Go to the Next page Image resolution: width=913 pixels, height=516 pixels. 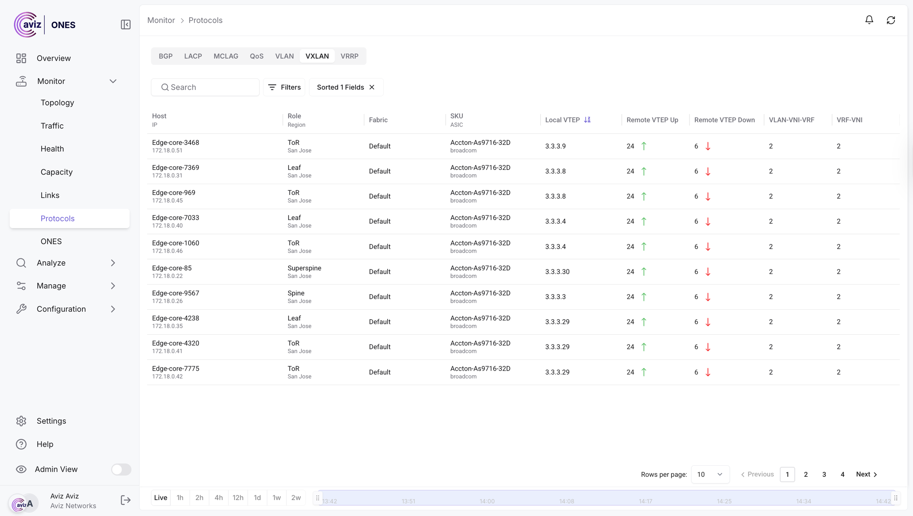tap(867, 474)
